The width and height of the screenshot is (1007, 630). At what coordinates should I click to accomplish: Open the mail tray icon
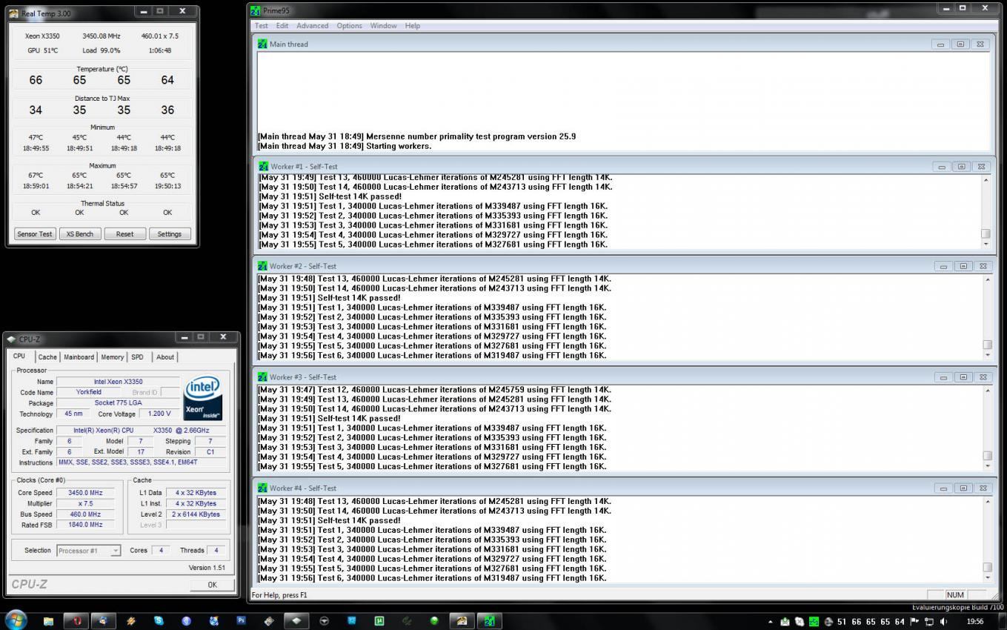[x=785, y=622]
